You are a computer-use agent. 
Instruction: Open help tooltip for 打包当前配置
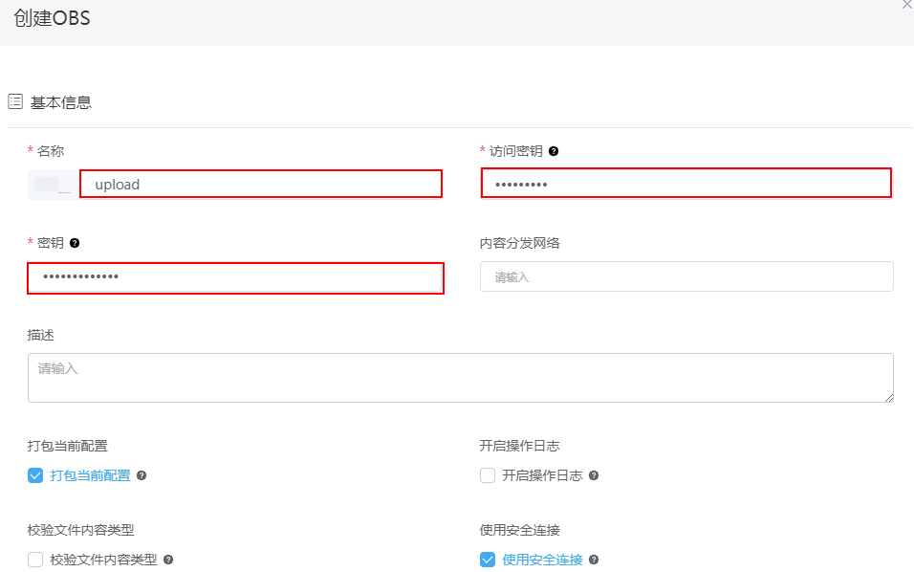click(x=141, y=475)
